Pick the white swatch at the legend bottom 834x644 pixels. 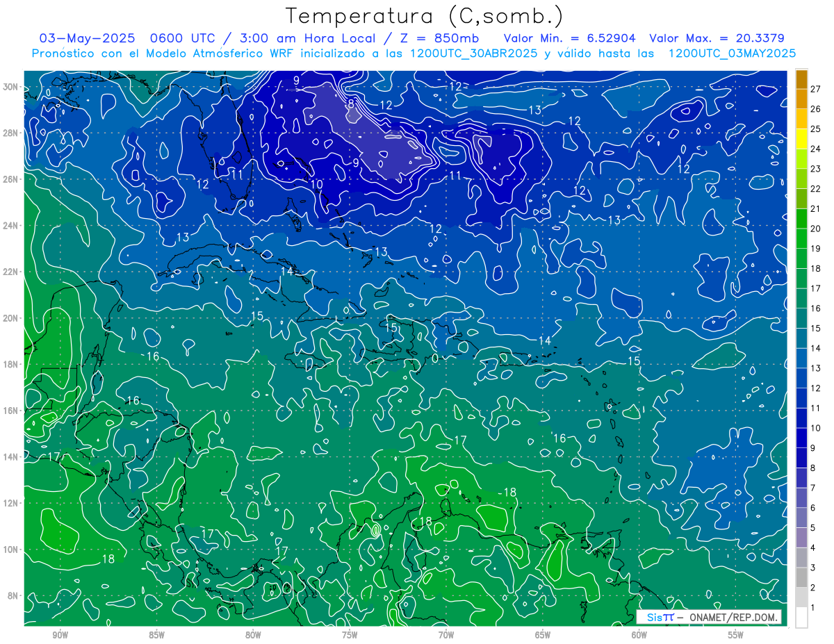(801, 618)
